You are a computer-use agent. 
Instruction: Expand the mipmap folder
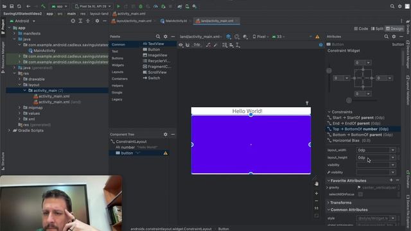coord(19,108)
